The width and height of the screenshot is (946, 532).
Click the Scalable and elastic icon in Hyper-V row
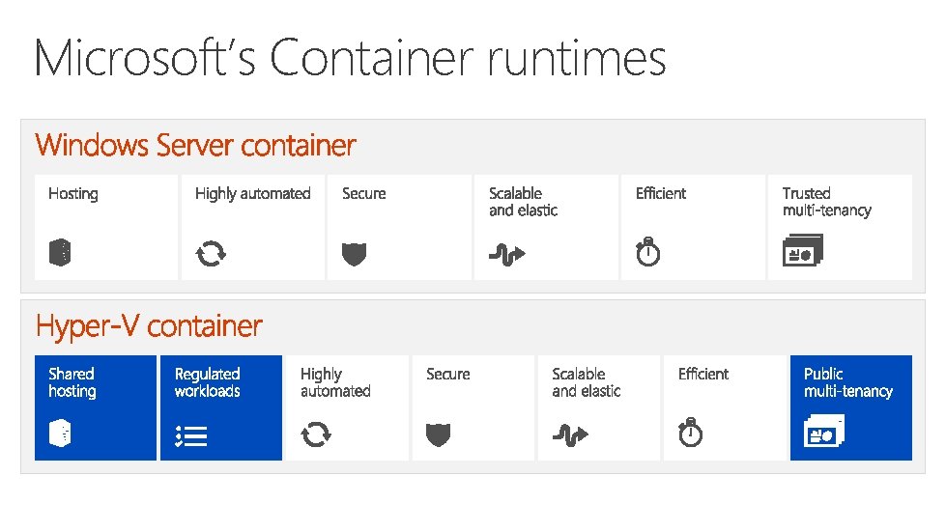click(x=570, y=435)
